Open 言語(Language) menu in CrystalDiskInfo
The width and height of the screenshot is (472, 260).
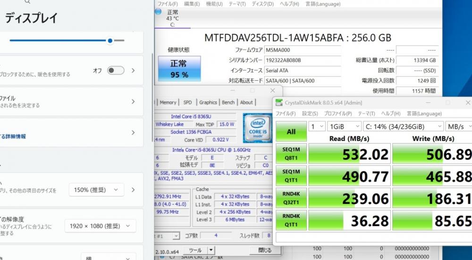(x=323, y=4)
